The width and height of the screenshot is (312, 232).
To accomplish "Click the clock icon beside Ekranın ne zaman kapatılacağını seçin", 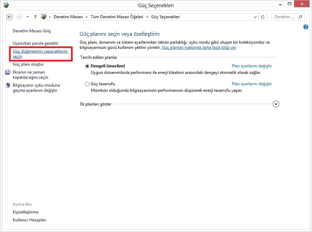I will (x=8, y=72).
